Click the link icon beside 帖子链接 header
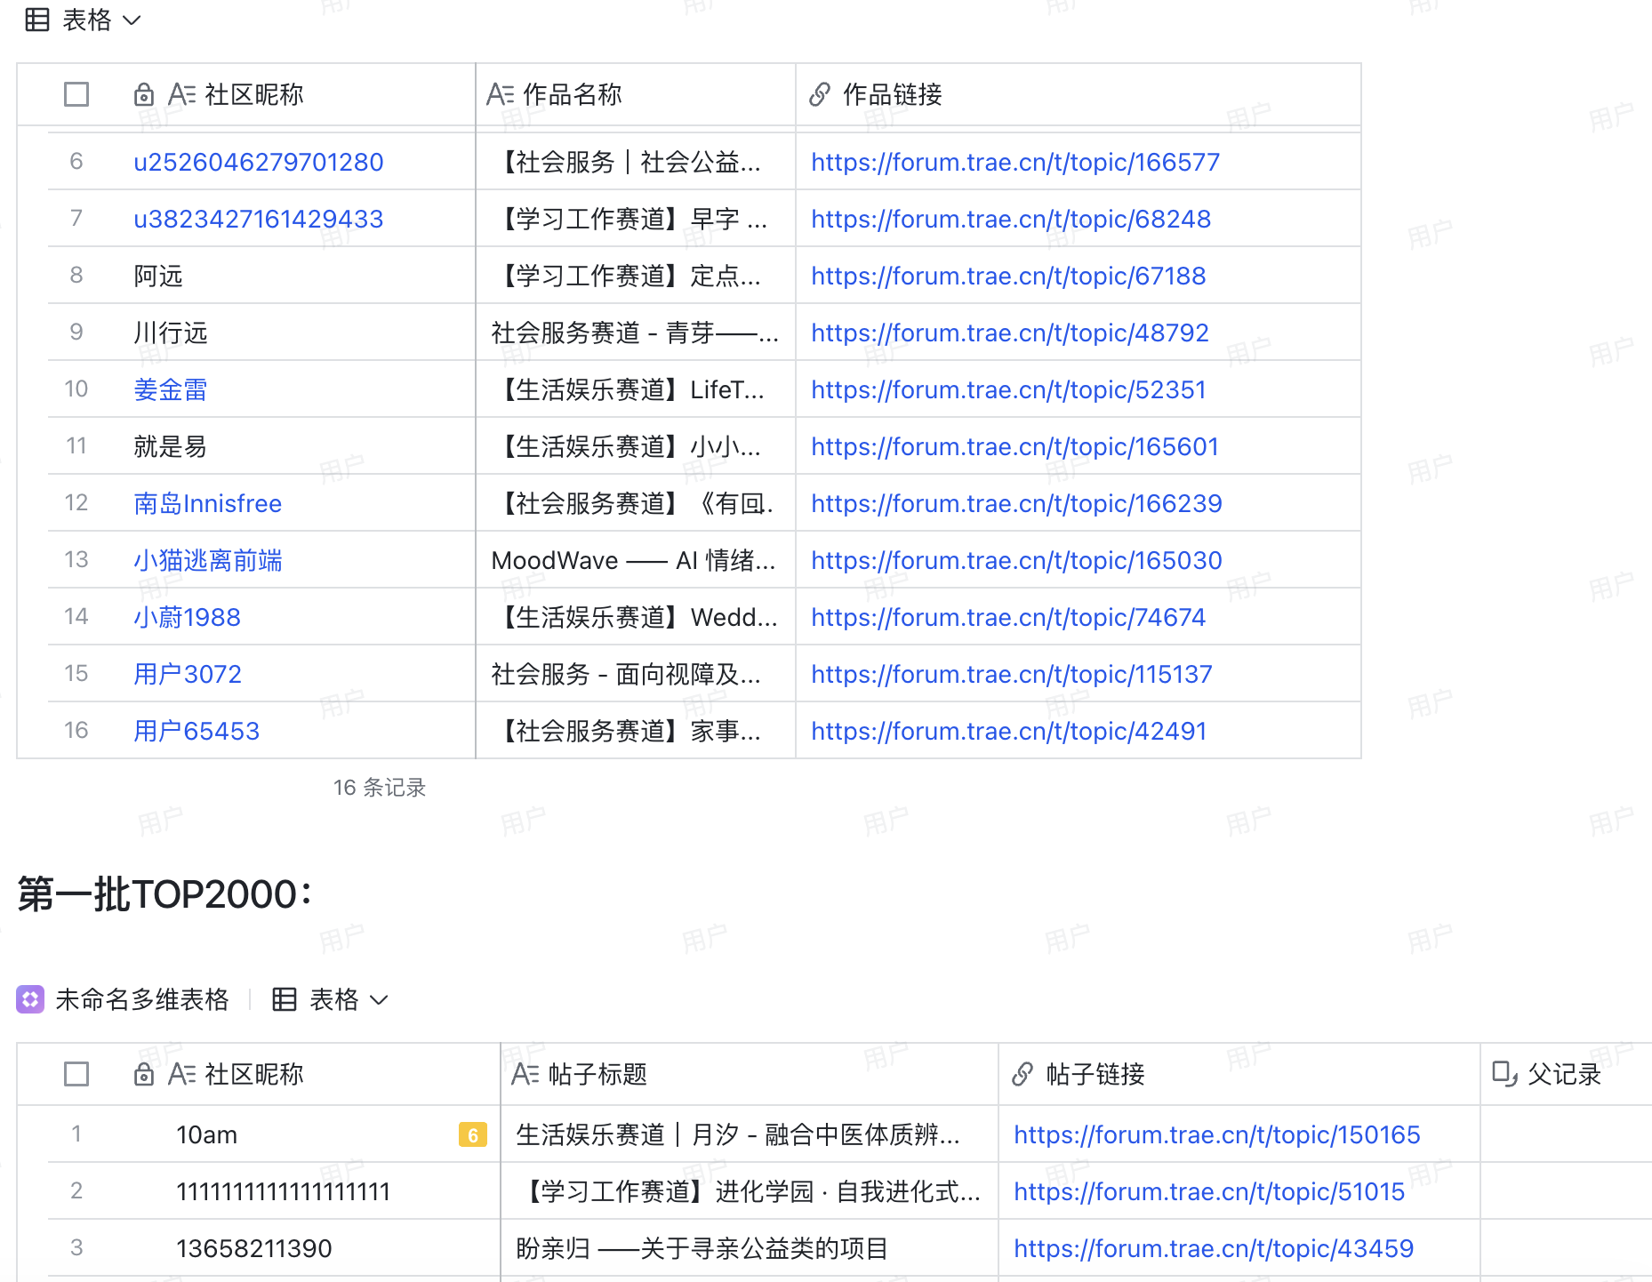The height and width of the screenshot is (1282, 1652). click(1022, 1074)
